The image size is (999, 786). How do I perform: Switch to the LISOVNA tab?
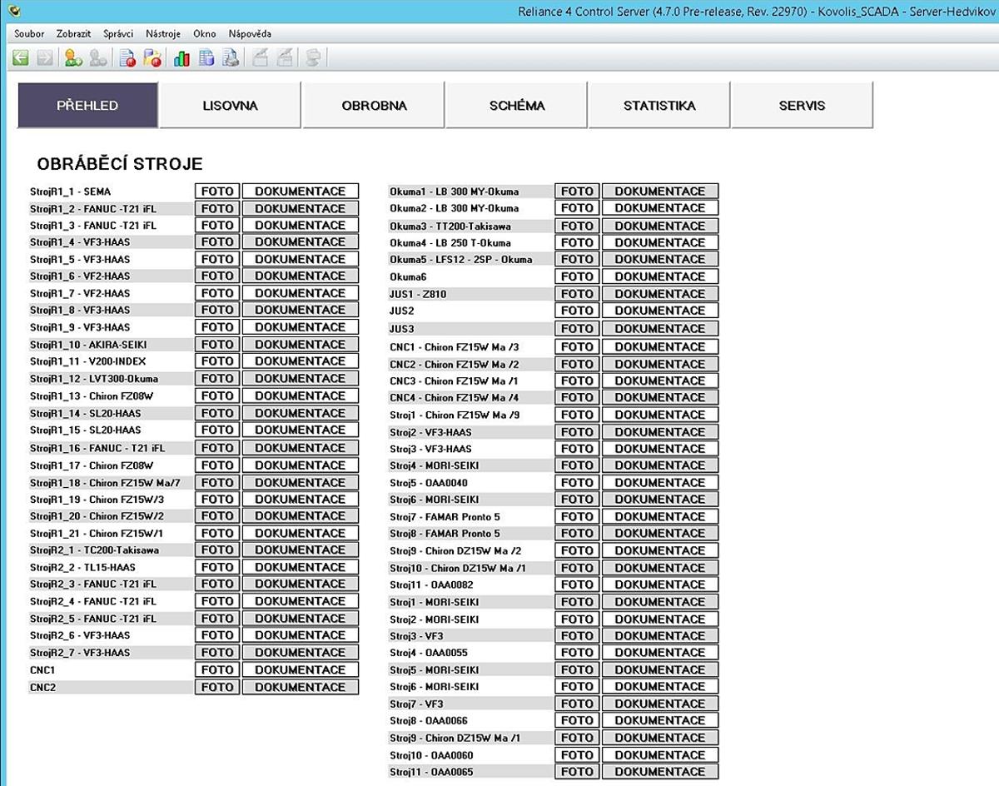coord(230,106)
